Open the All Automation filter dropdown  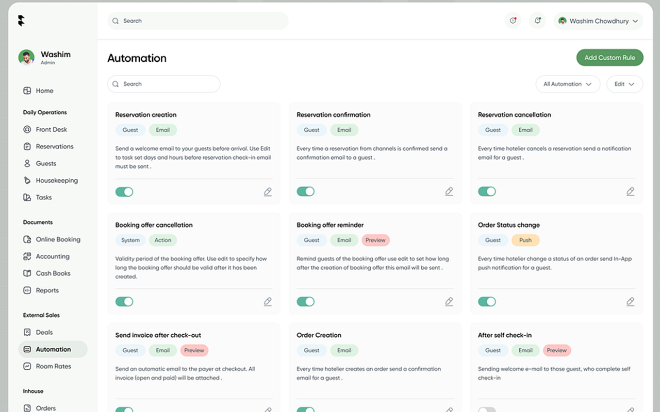pos(568,83)
